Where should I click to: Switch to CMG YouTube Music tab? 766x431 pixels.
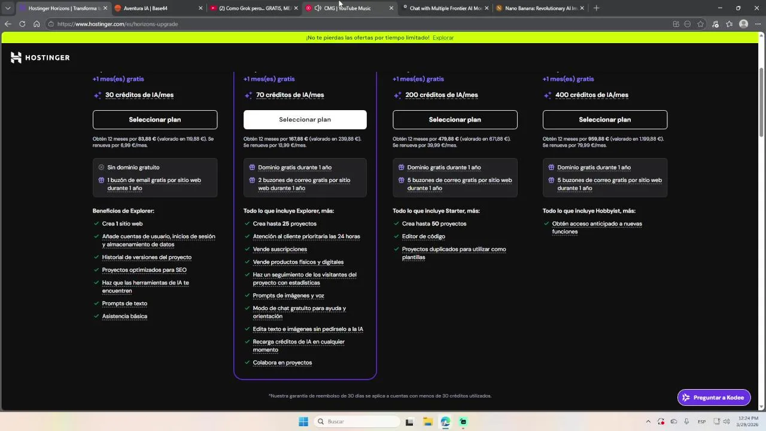click(349, 8)
